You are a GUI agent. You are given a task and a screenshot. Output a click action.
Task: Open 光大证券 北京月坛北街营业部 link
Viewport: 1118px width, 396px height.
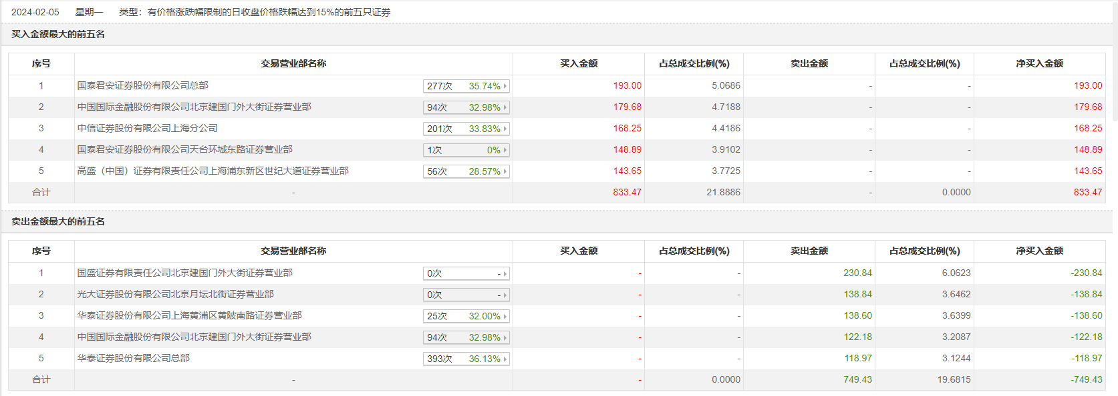(175, 294)
